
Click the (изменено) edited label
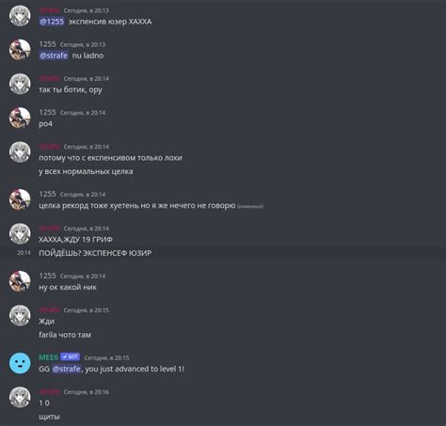tap(250, 206)
